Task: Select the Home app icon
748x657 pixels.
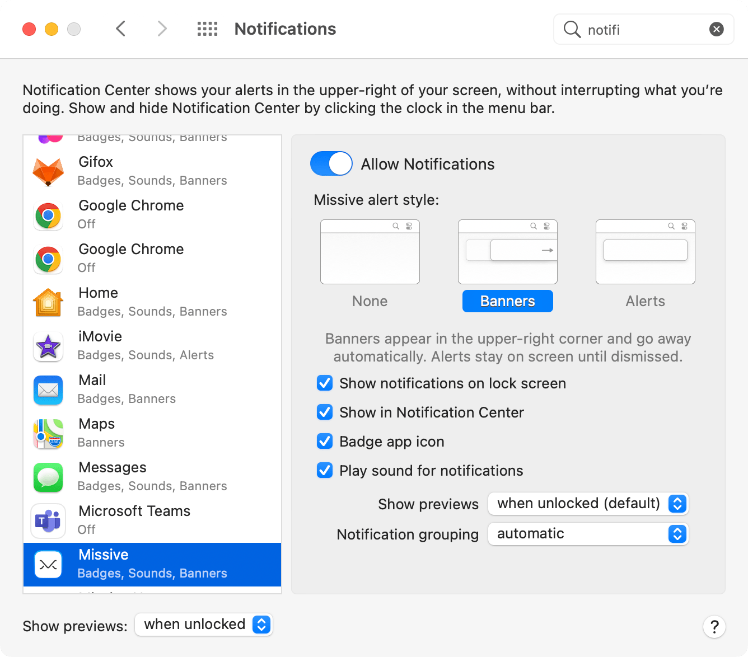Action: (48, 302)
